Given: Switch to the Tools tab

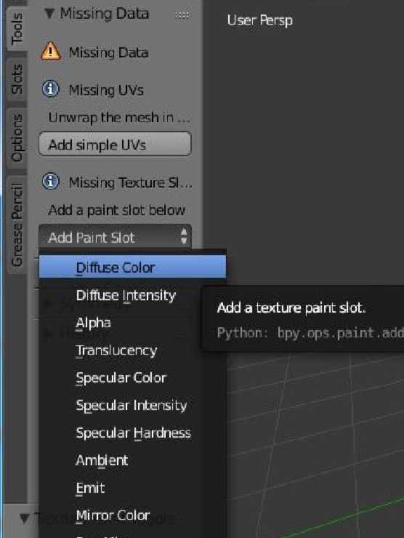Looking at the screenshot, I should [x=17, y=28].
